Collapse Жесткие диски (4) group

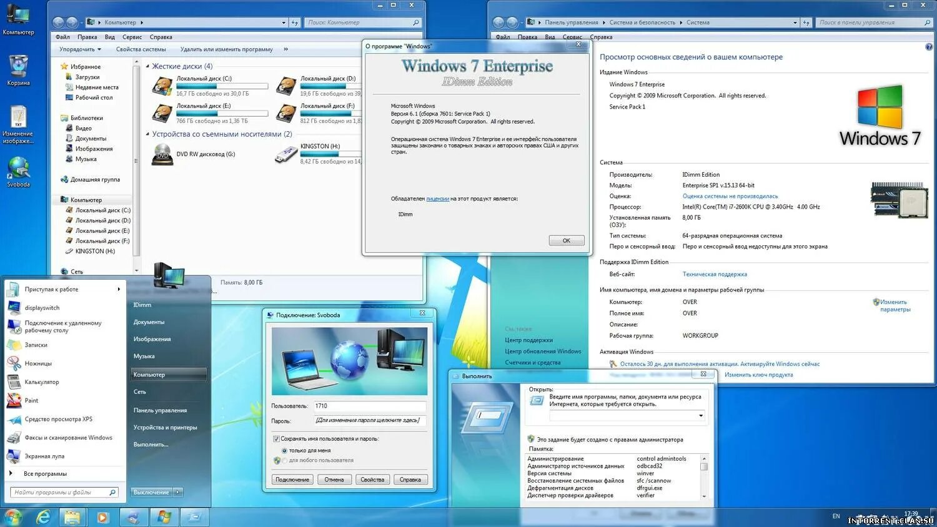(148, 66)
